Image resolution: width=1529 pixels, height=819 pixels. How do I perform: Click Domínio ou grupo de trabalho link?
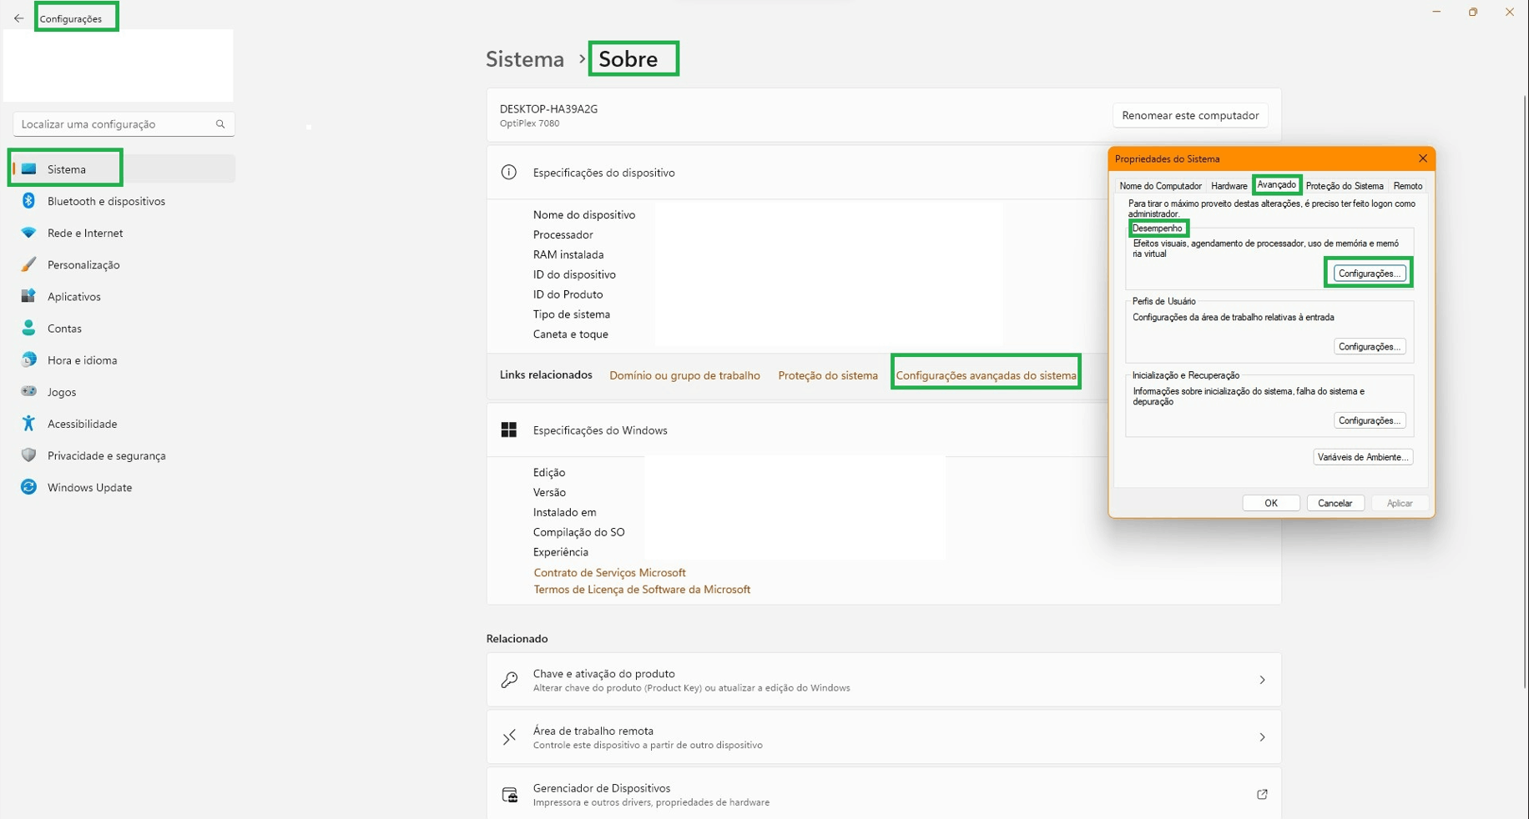pos(684,375)
